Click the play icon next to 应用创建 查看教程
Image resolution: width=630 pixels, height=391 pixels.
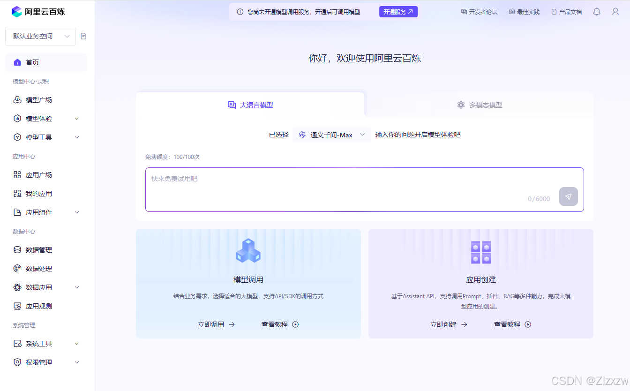point(528,324)
